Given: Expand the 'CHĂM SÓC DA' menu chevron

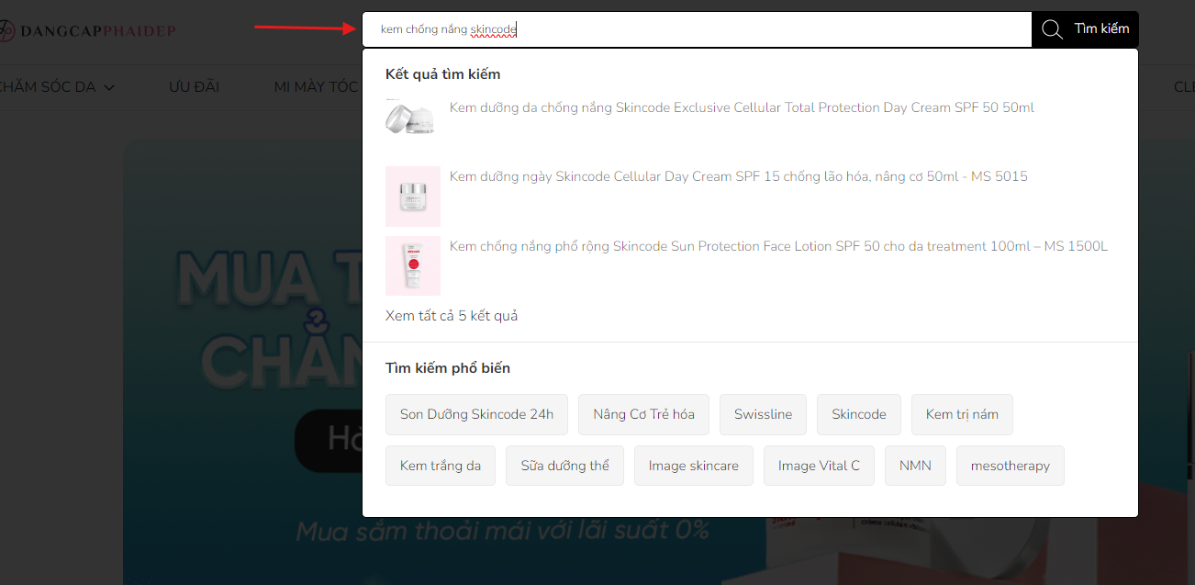Looking at the screenshot, I should [x=109, y=88].
